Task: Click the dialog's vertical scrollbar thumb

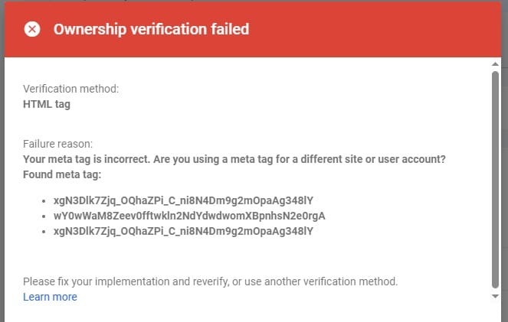Action: (x=496, y=176)
